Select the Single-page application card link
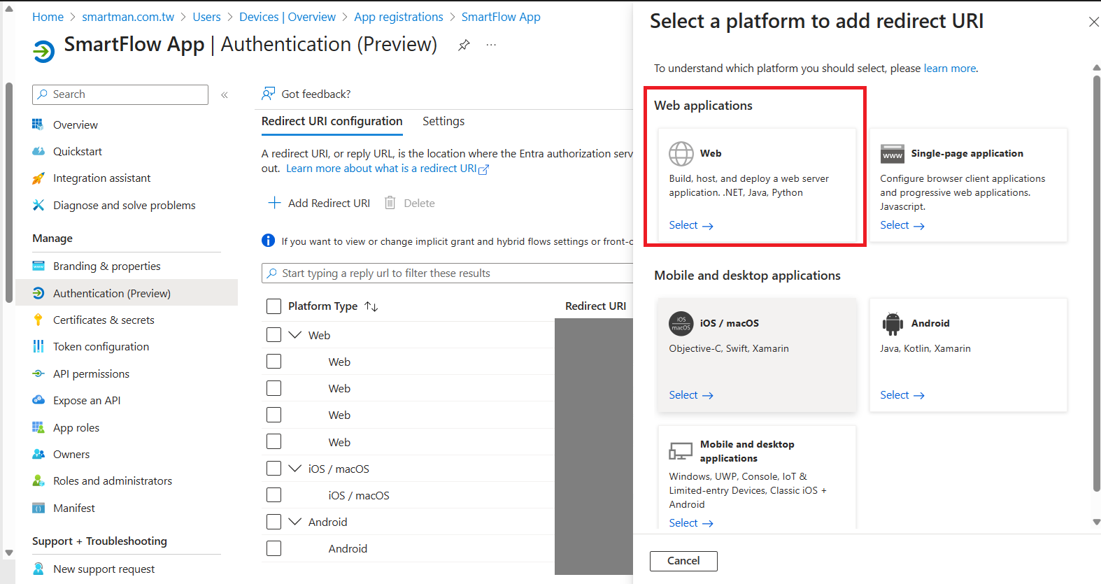The height and width of the screenshot is (584, 1101). [x=902, y=225]
